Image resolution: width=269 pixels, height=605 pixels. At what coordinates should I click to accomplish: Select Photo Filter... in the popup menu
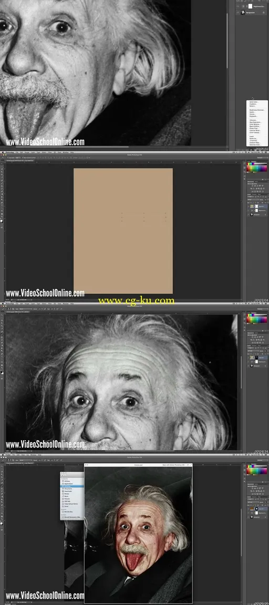(x=254, y=129)
